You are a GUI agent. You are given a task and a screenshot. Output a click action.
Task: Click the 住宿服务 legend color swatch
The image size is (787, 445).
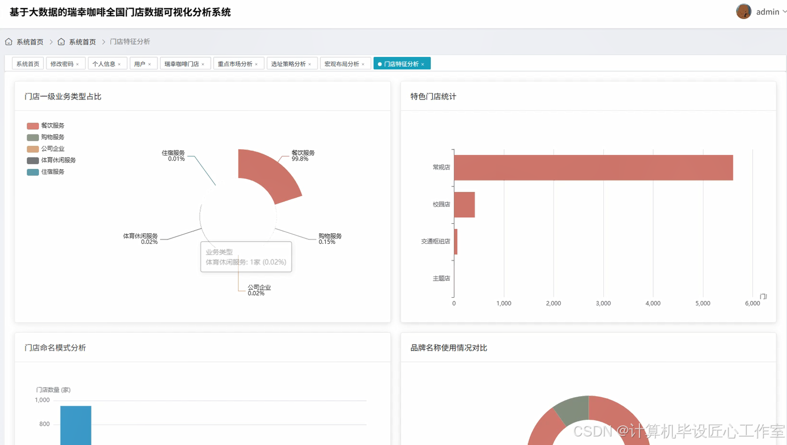(x=33, y=172)
